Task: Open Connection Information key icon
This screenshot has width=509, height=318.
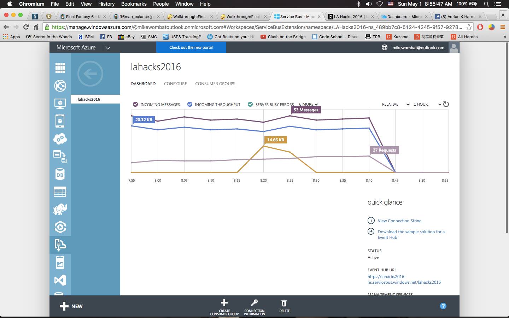Action: [x=255, y=303]
